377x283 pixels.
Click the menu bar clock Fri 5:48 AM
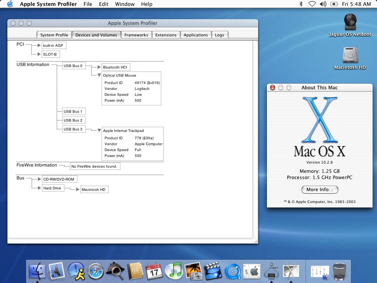[356, 4]
